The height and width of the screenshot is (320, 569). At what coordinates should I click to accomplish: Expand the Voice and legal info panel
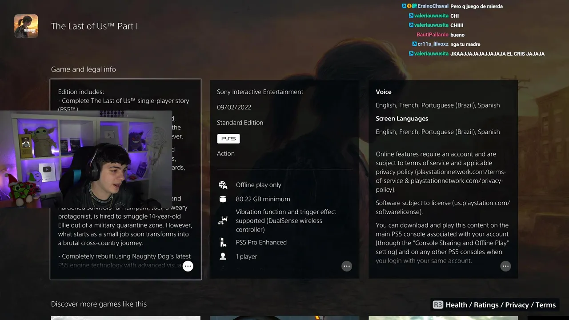coord(505,266)
